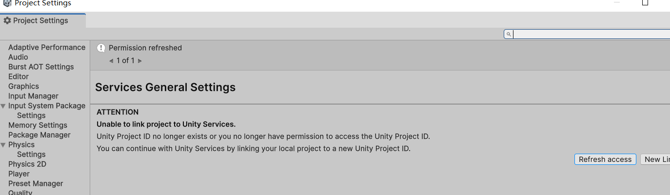The height and width of the screenshot is (195, 670).
Task: Collapse the Input System Package group
Action: pyautogui.click(x=3, y=106)
